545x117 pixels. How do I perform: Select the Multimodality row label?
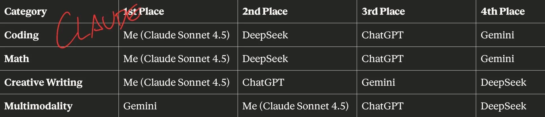(x=38, y=106)
